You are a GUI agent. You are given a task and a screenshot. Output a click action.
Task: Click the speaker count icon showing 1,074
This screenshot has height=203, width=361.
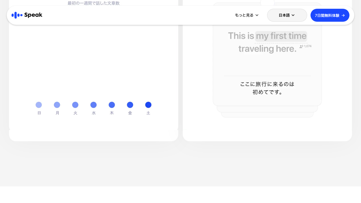pyautogui.click(x=301, y=46)
